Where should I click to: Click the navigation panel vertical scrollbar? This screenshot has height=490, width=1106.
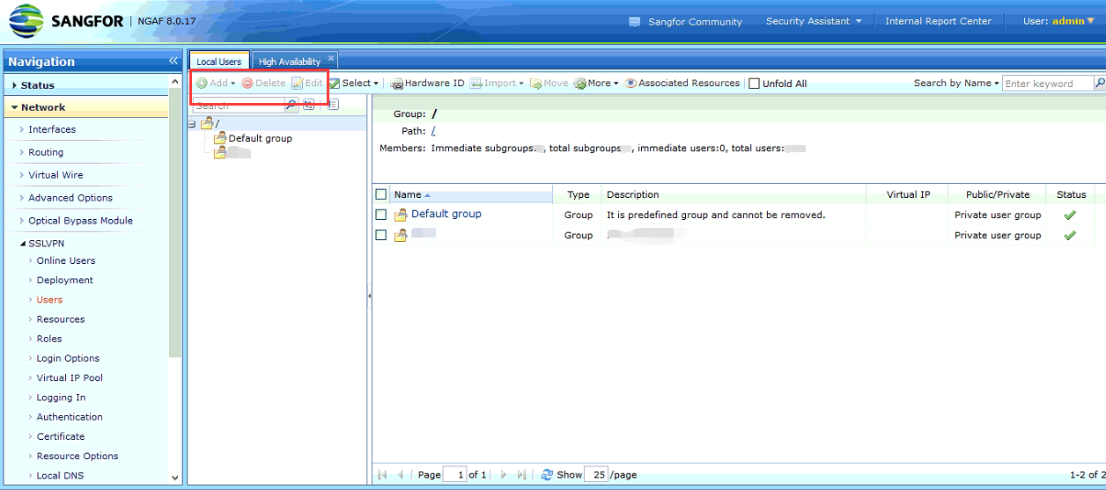[175, 264]
